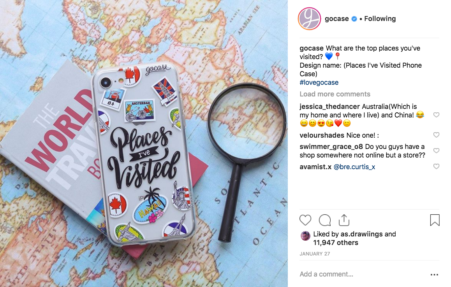Expand Load more comments

point(335,94)
